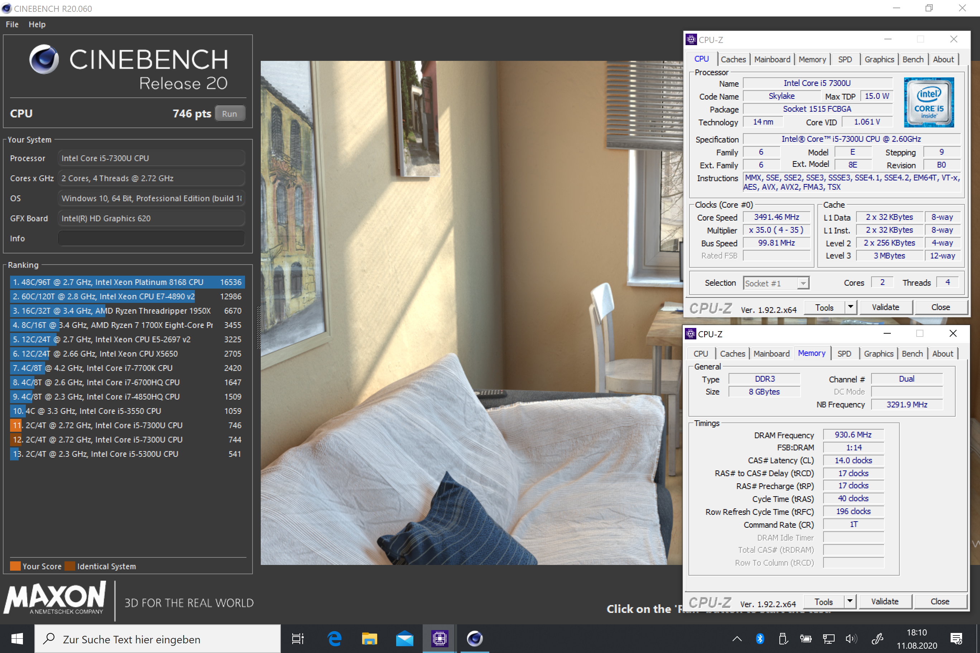The width and height of the screenshot is (980, 653).
Task: Click the Bluetooth tray icon
Action: pyautogui.click(x=760, y=638)
